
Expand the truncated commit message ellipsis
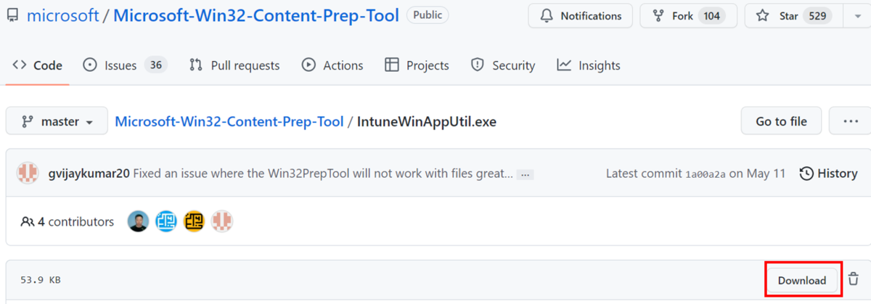tap(526, 174)
